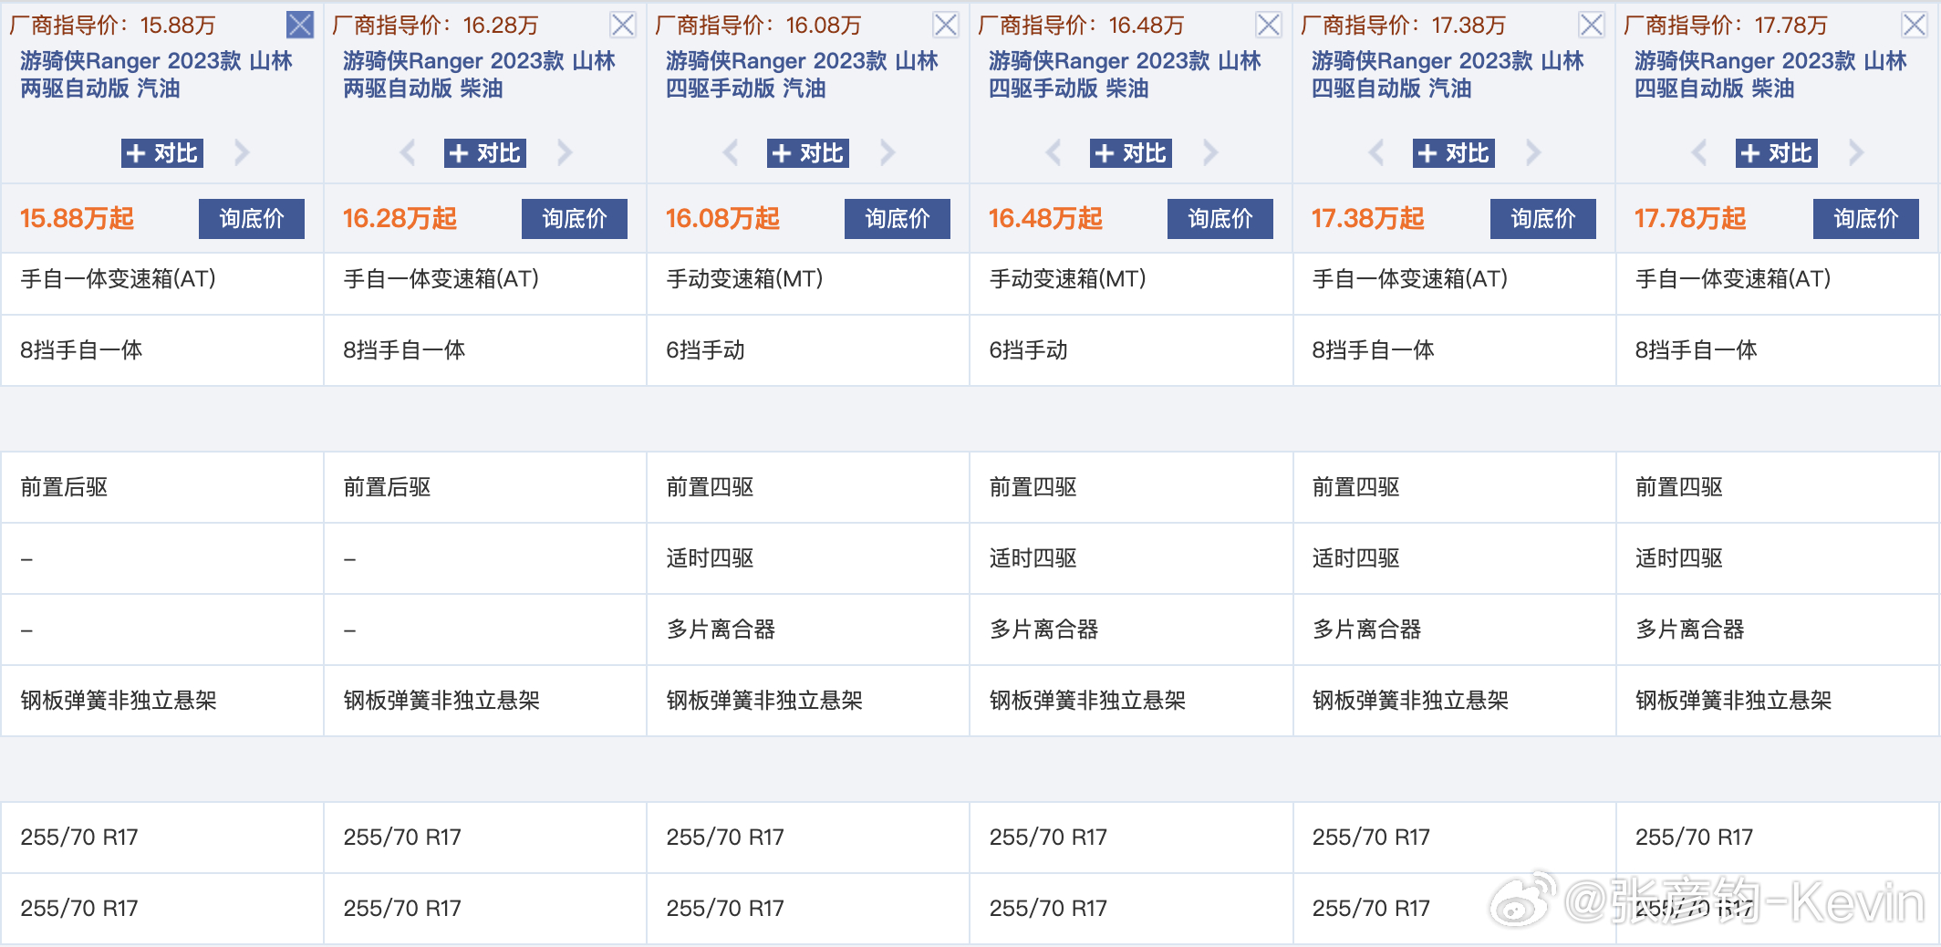Image resolution: width=1941 pixels, height=947 pixels.
Task: Remove the 17.78万 column with its X icon
Action: click(1915, 25)
